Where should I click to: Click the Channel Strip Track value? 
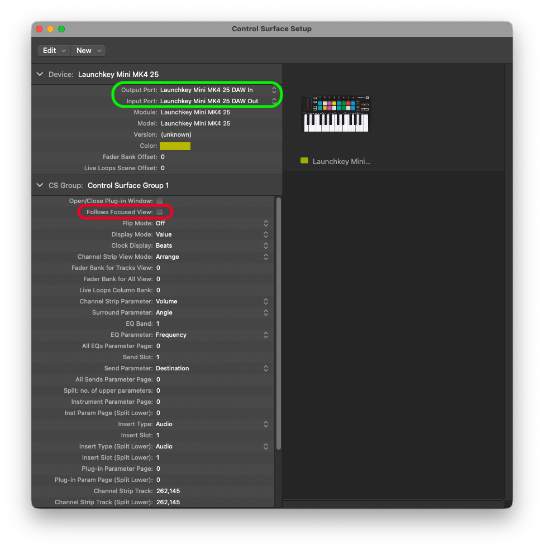(x=168, y=491)
